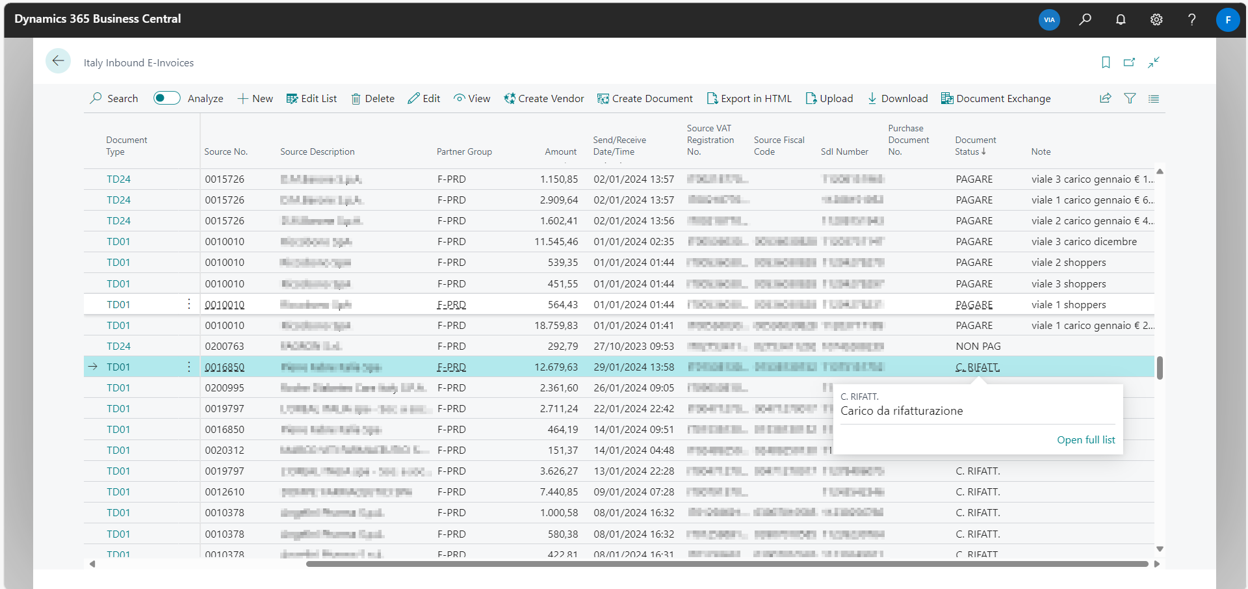The height and width of the screenshot is (589, 1248).
Task: Click Create Vendor
Action: tap(544, 99)
